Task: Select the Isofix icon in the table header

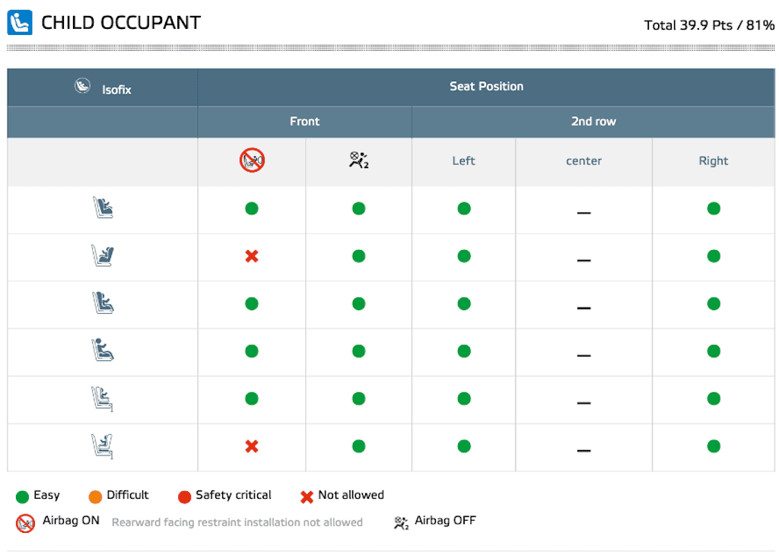Action: tap(84, 86)
